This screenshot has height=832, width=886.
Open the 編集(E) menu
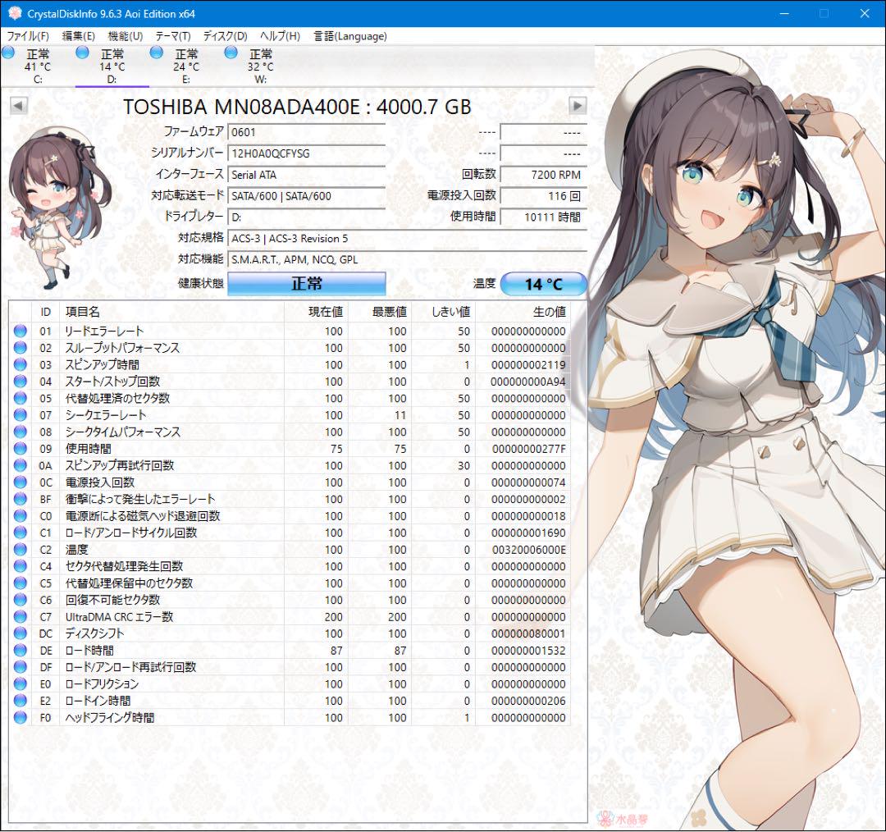78,36
